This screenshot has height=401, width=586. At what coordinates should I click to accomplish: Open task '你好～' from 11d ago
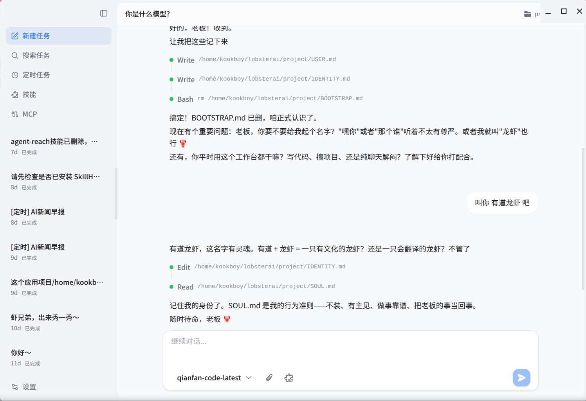tap(59, 358)
